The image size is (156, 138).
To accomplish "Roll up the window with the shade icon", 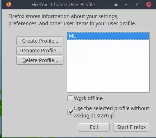I will click(x=116, y=5).
